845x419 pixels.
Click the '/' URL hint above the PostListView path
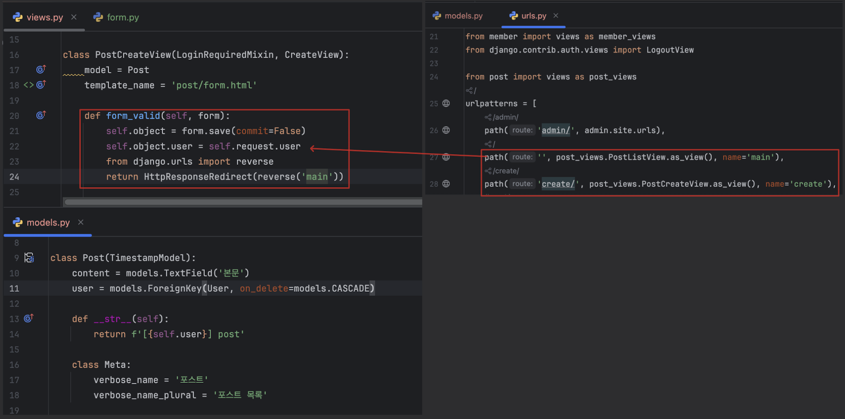(490, 144)
